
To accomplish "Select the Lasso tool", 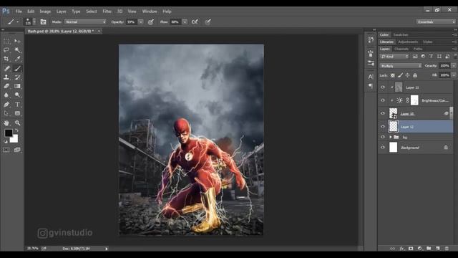I will [6, 50].
